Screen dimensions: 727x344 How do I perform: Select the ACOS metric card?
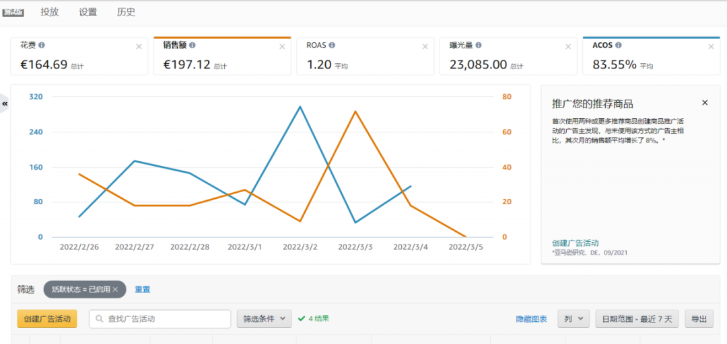[x=652, y=56]
